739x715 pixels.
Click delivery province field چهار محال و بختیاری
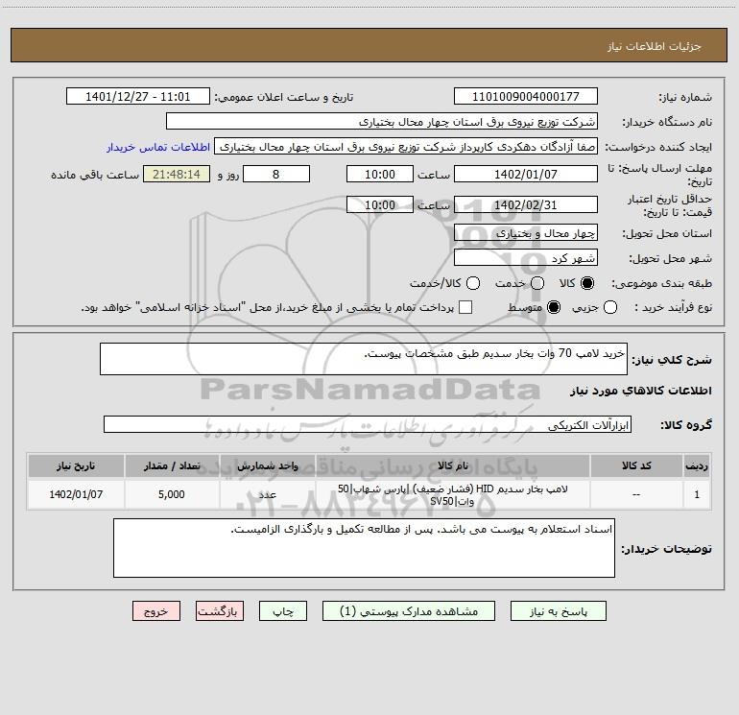click(x=526, y=232)
